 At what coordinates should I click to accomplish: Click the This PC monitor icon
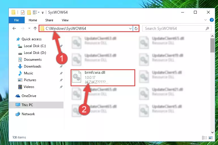pyautogui.click(x=18, y=105)
